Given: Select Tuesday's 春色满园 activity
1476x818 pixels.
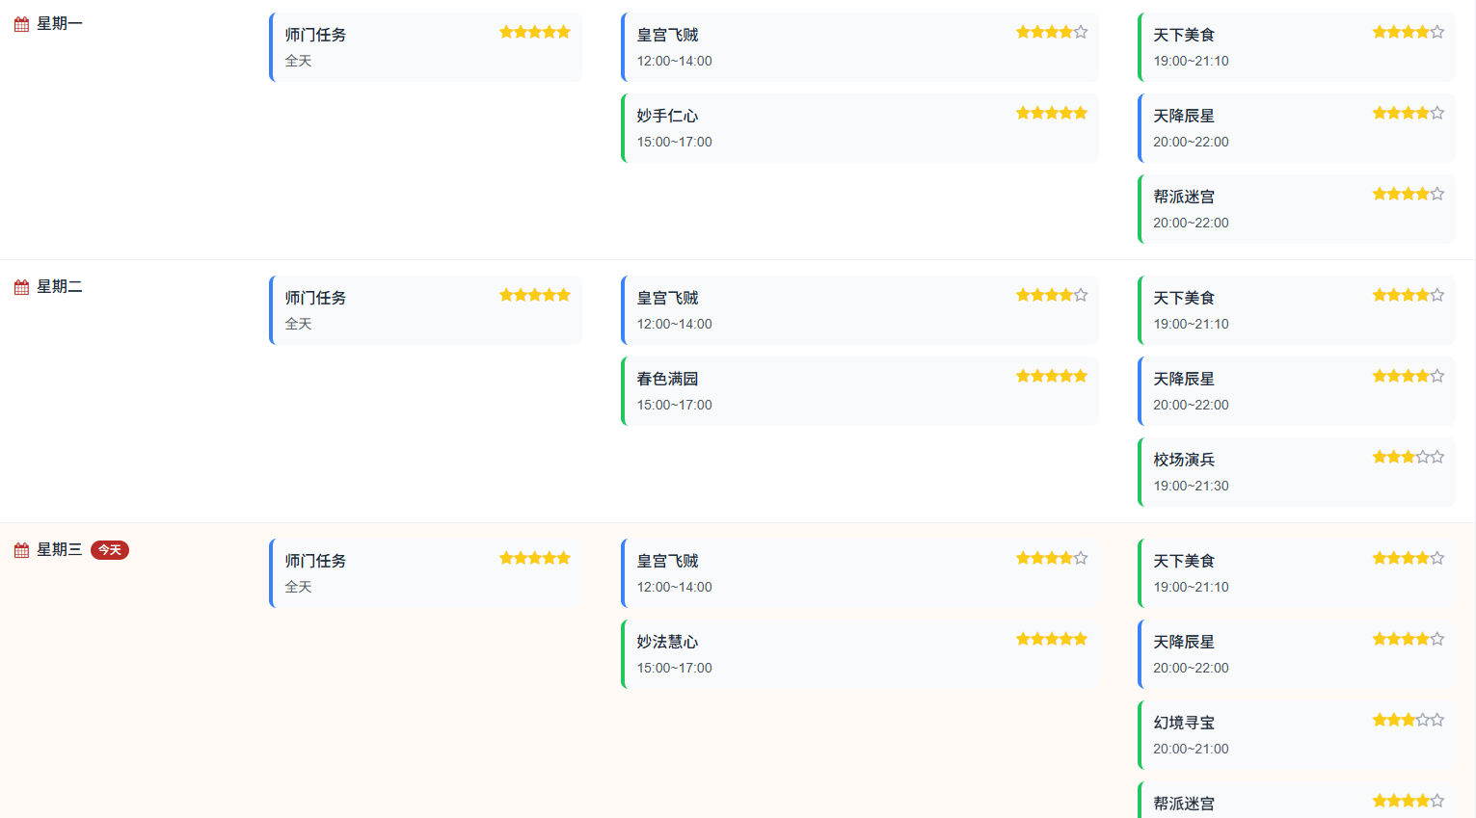Looking at the screenshot, I should tap(860, 391).
